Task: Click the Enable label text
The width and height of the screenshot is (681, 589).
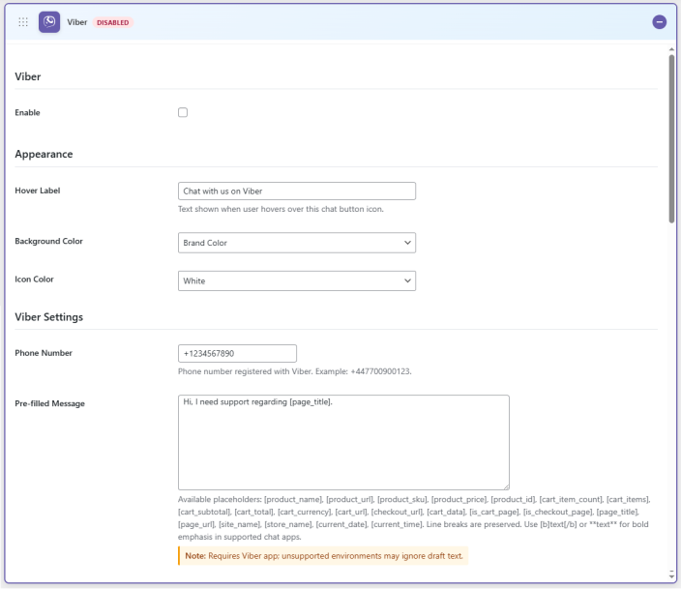Action: (27, 112)
